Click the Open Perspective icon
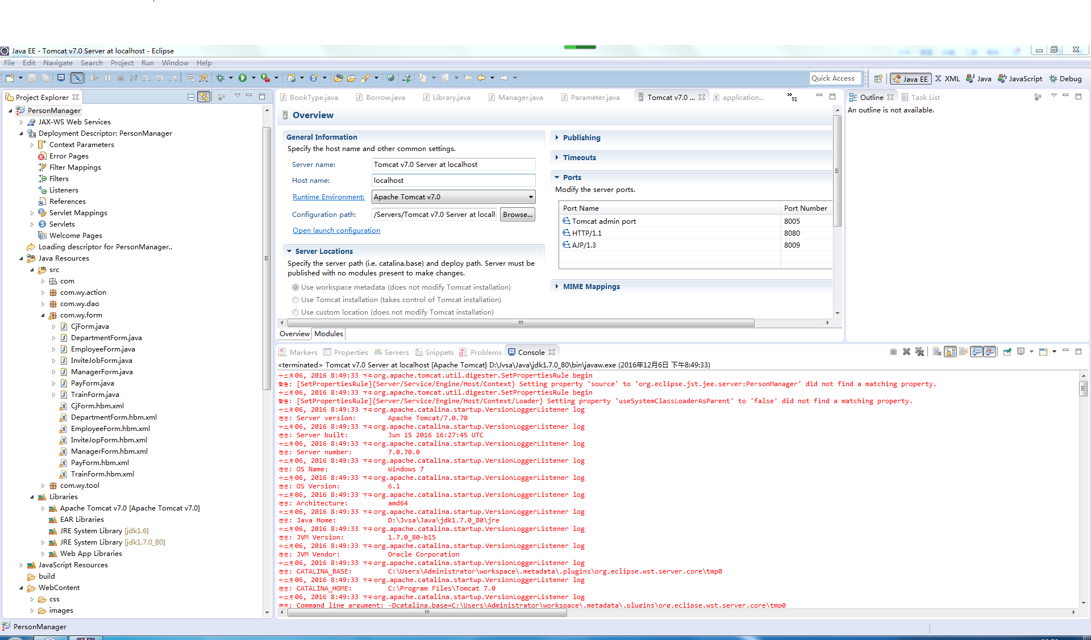Image resolution: width=1091 pixels, height=640 pixels. tap(878, 79)
